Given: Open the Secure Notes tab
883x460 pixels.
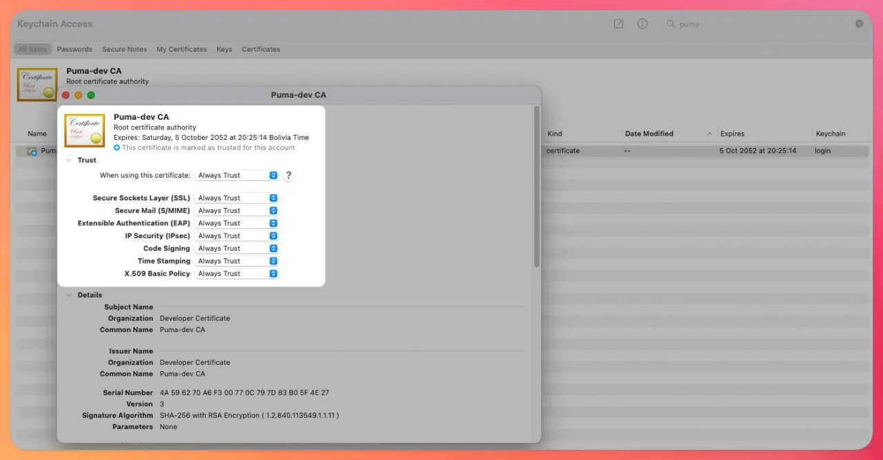Looking at the screenshot, I should (124, 49).
